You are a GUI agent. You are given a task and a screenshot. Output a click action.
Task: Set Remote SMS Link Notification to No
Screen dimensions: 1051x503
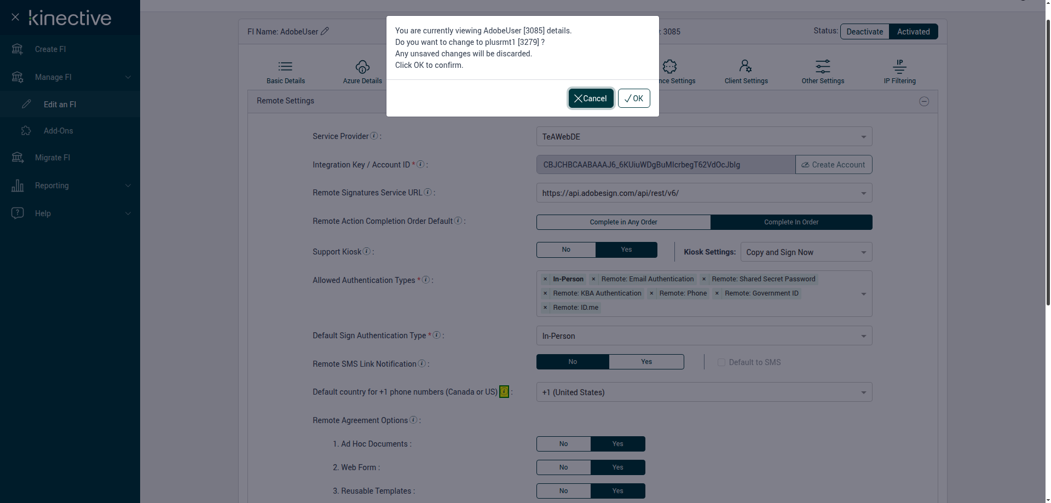coord(573,362)
